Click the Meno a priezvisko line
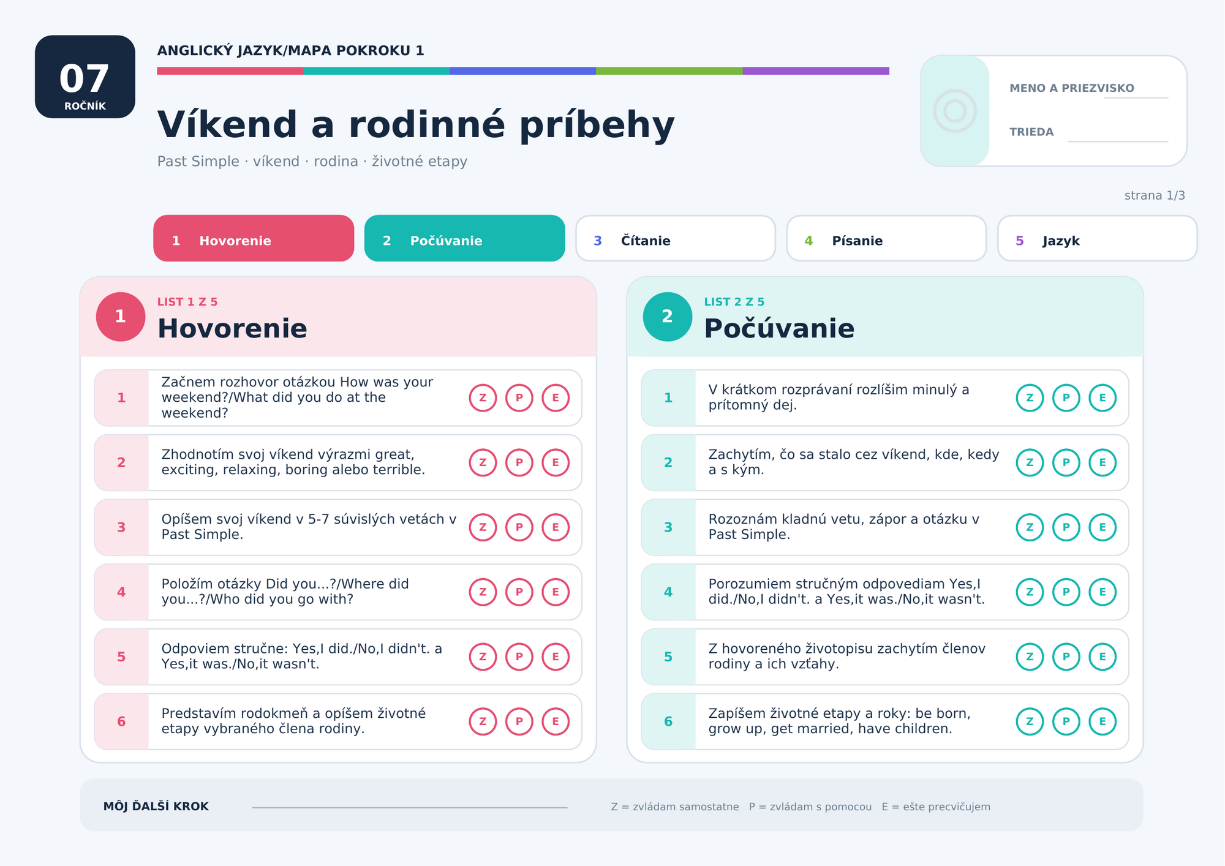 pos(1136,97)
